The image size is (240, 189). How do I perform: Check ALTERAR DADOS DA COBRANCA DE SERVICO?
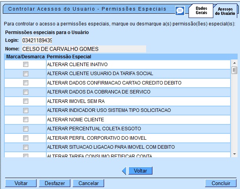tap(26, 92)
